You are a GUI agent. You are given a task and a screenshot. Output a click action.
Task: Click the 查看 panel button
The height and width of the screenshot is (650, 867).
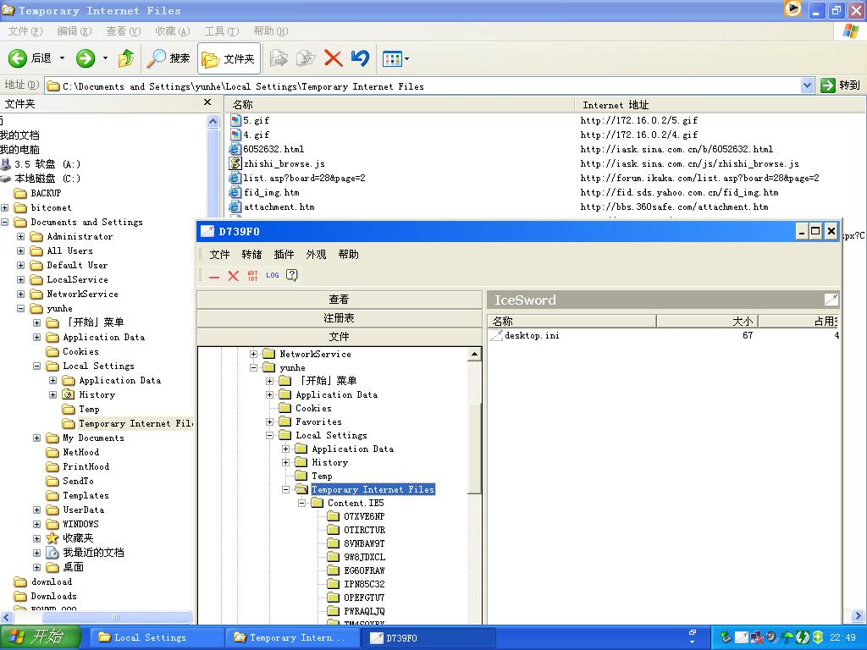(339, 300)
